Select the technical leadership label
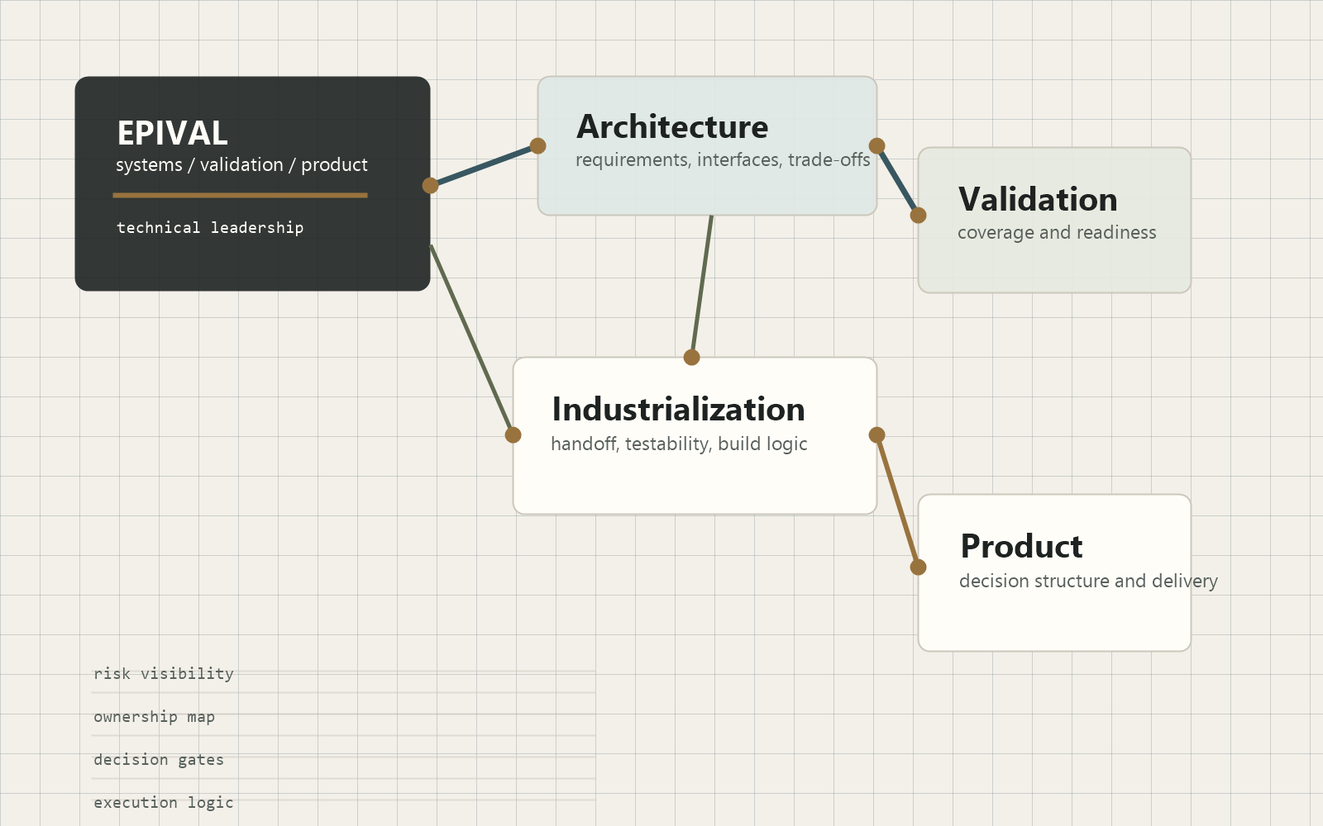The width and height of the screenshot is (1323, 826). tap(209, 227)
